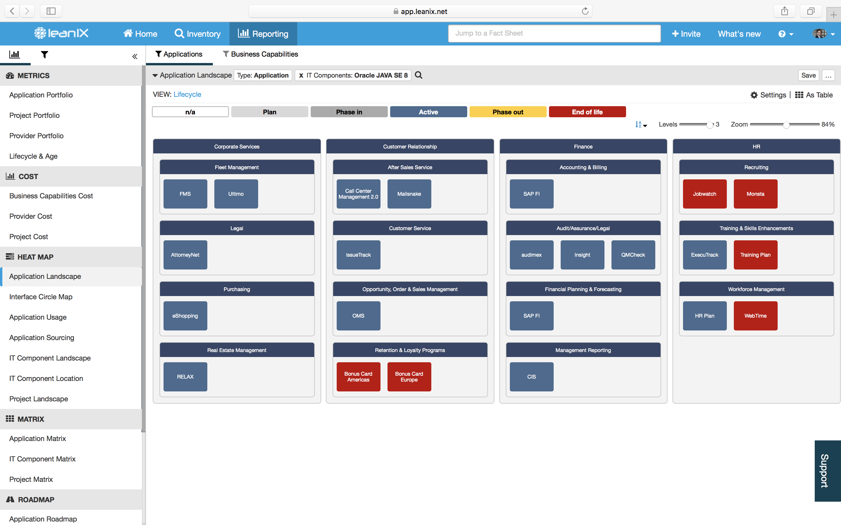Viewport: 841px width, 525px height.
Task: Click the Corporate Services header
Action: tap(237, 146)
